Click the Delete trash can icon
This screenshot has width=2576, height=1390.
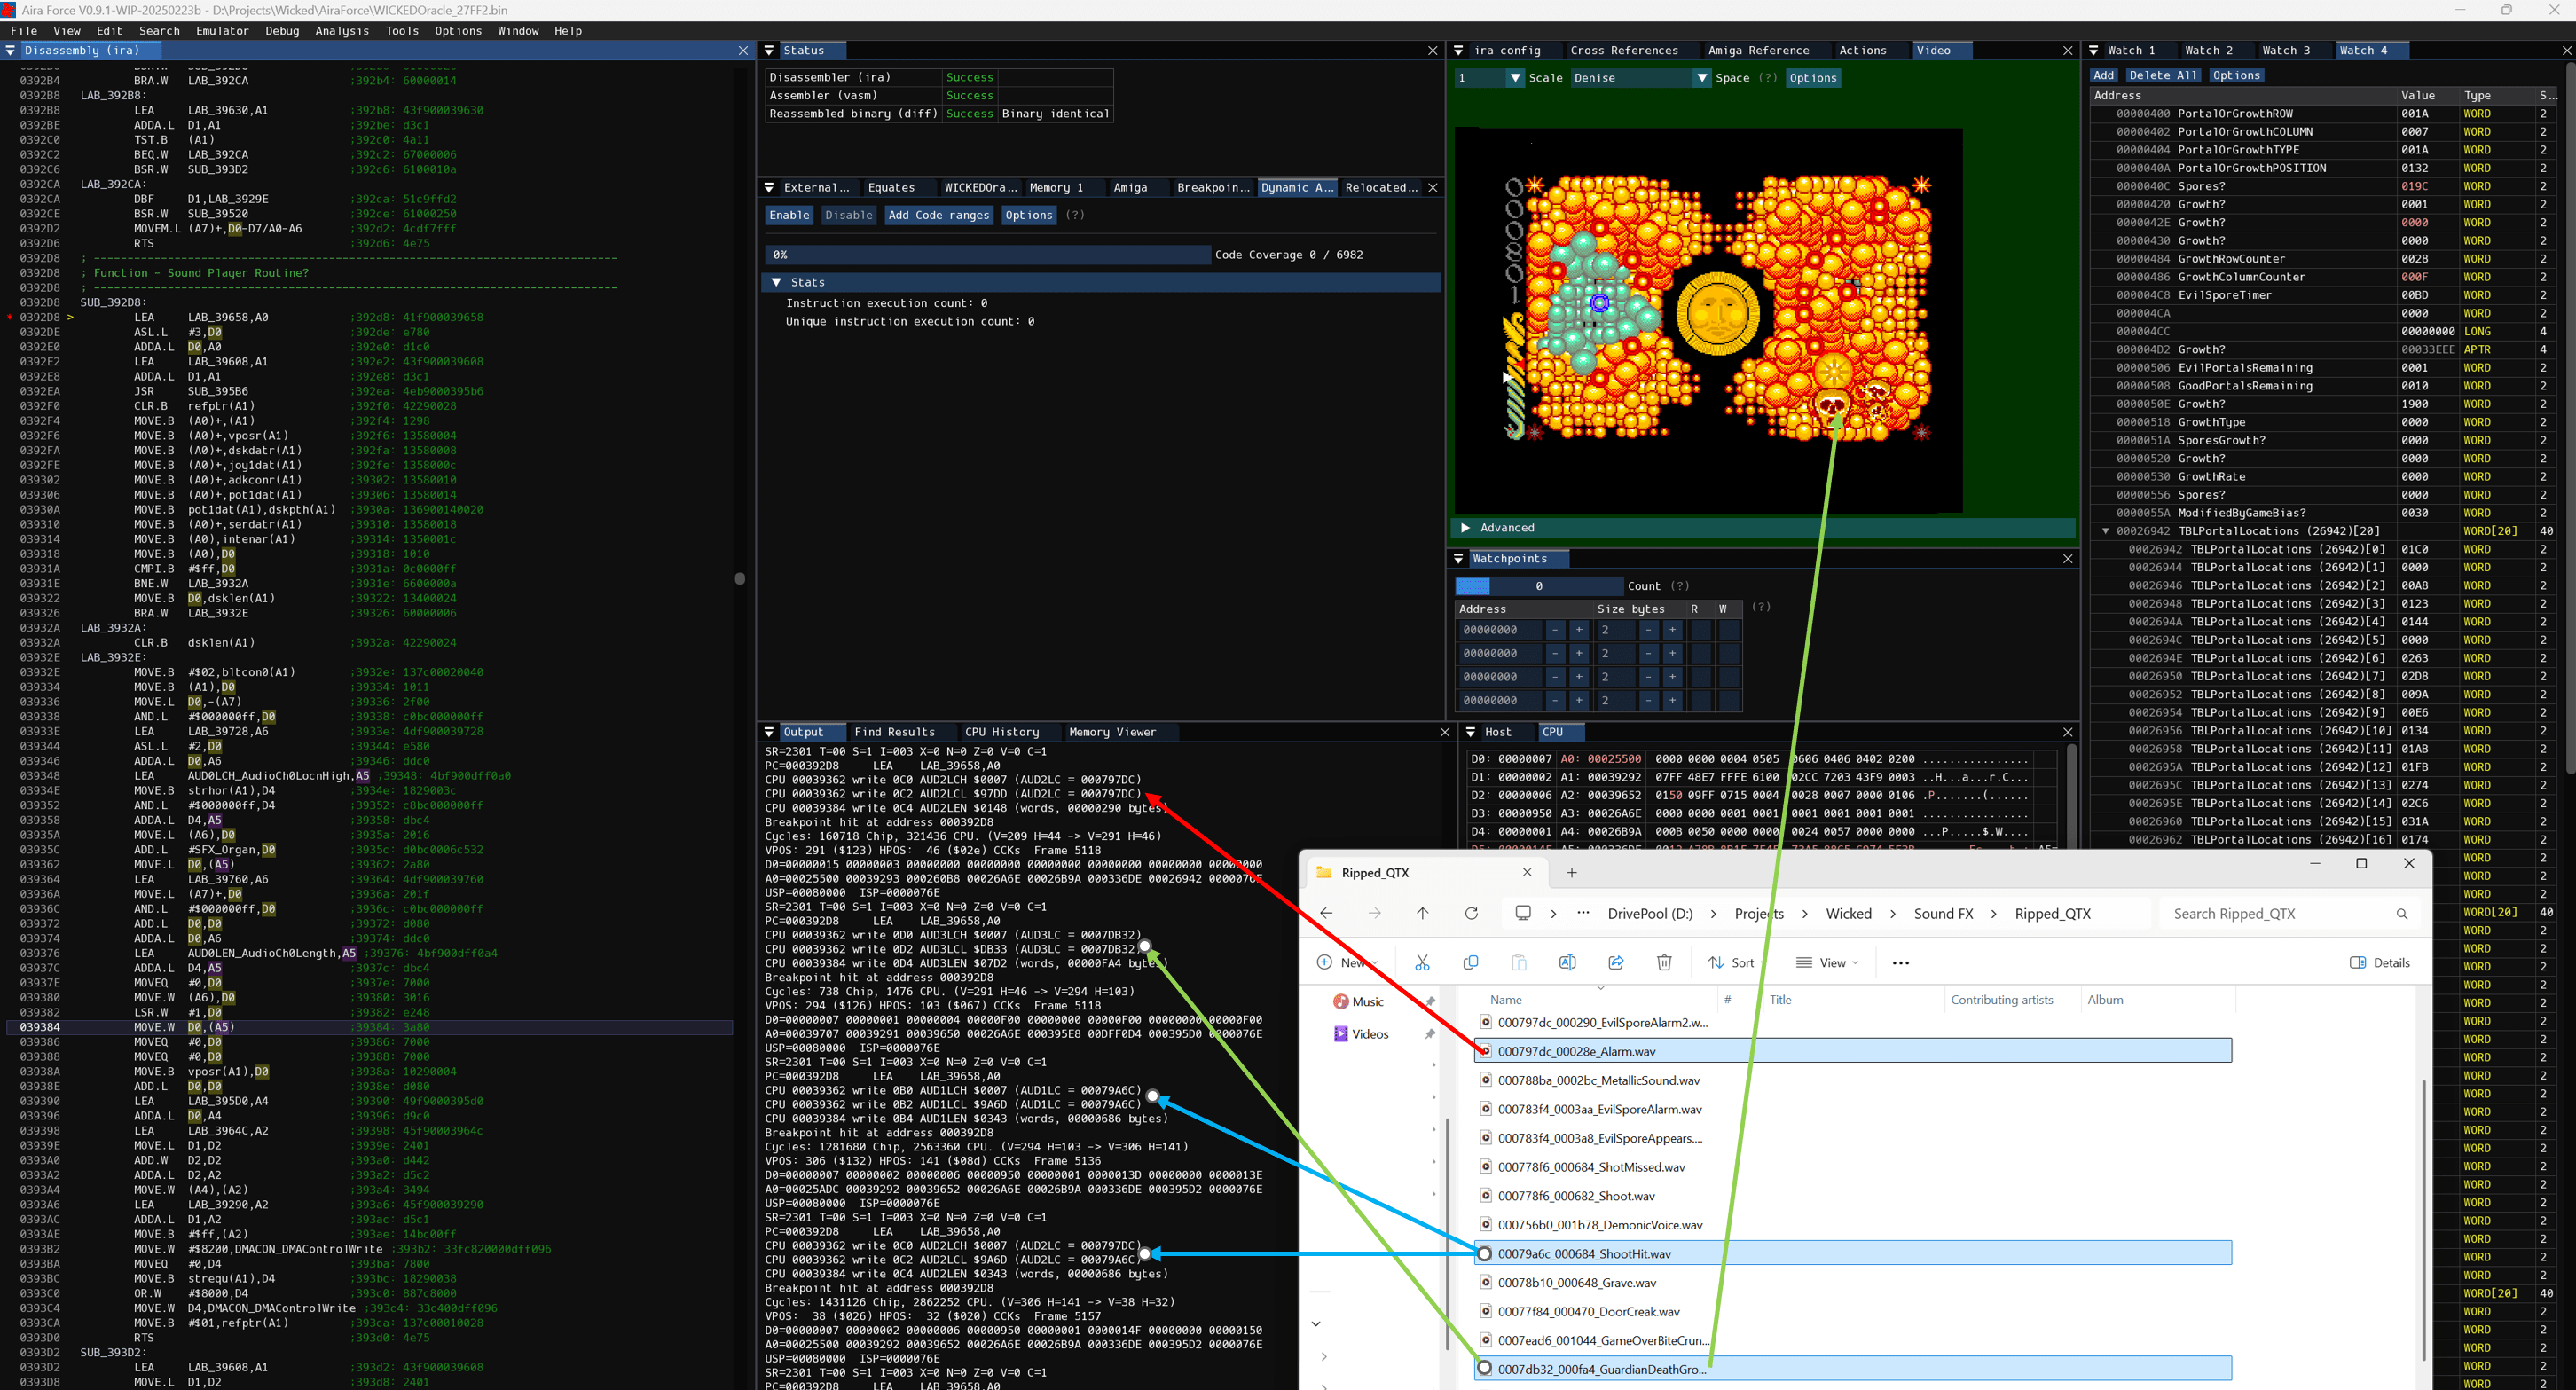pyautogui.click(x=1664, y=962)
